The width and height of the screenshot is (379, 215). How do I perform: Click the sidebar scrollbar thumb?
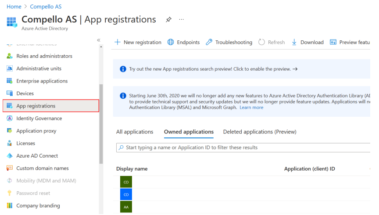tap(101, 124)
